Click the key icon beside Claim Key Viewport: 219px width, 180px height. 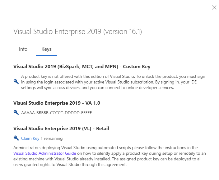[16, 138]
